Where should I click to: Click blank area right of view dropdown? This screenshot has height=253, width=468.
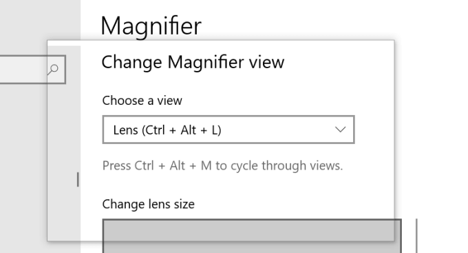[374, 130]
